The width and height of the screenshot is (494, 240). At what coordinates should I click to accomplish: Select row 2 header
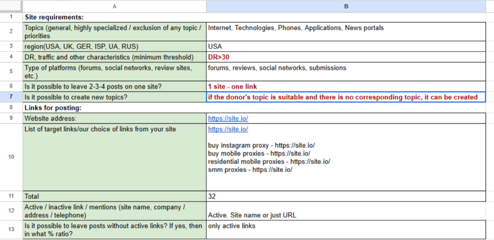coord(12,31)
